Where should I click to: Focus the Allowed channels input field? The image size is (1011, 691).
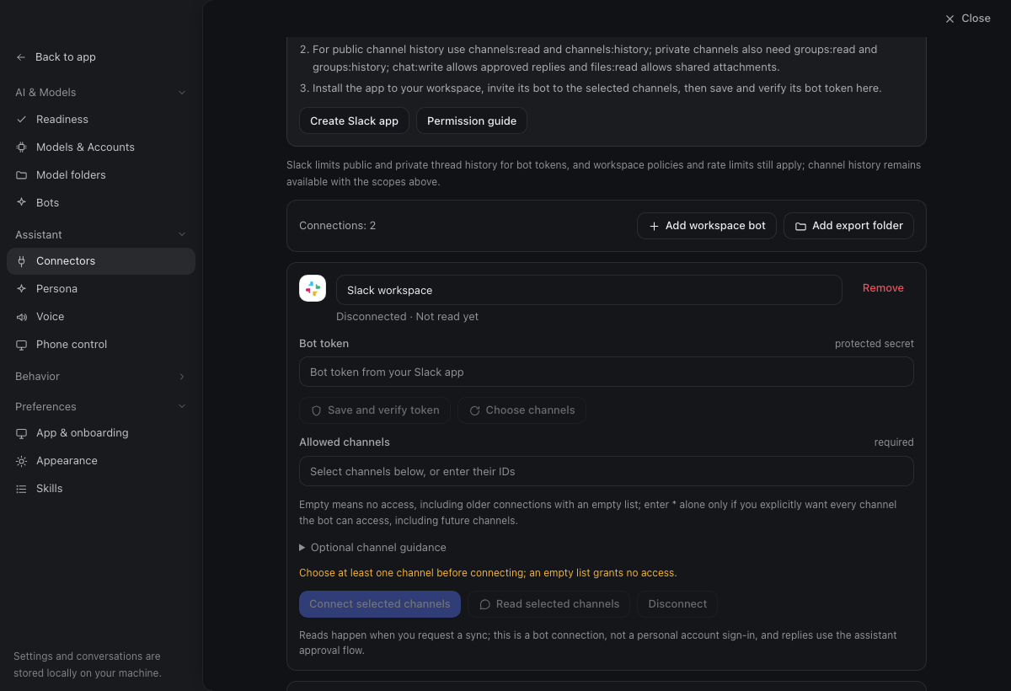pos(607,471)
